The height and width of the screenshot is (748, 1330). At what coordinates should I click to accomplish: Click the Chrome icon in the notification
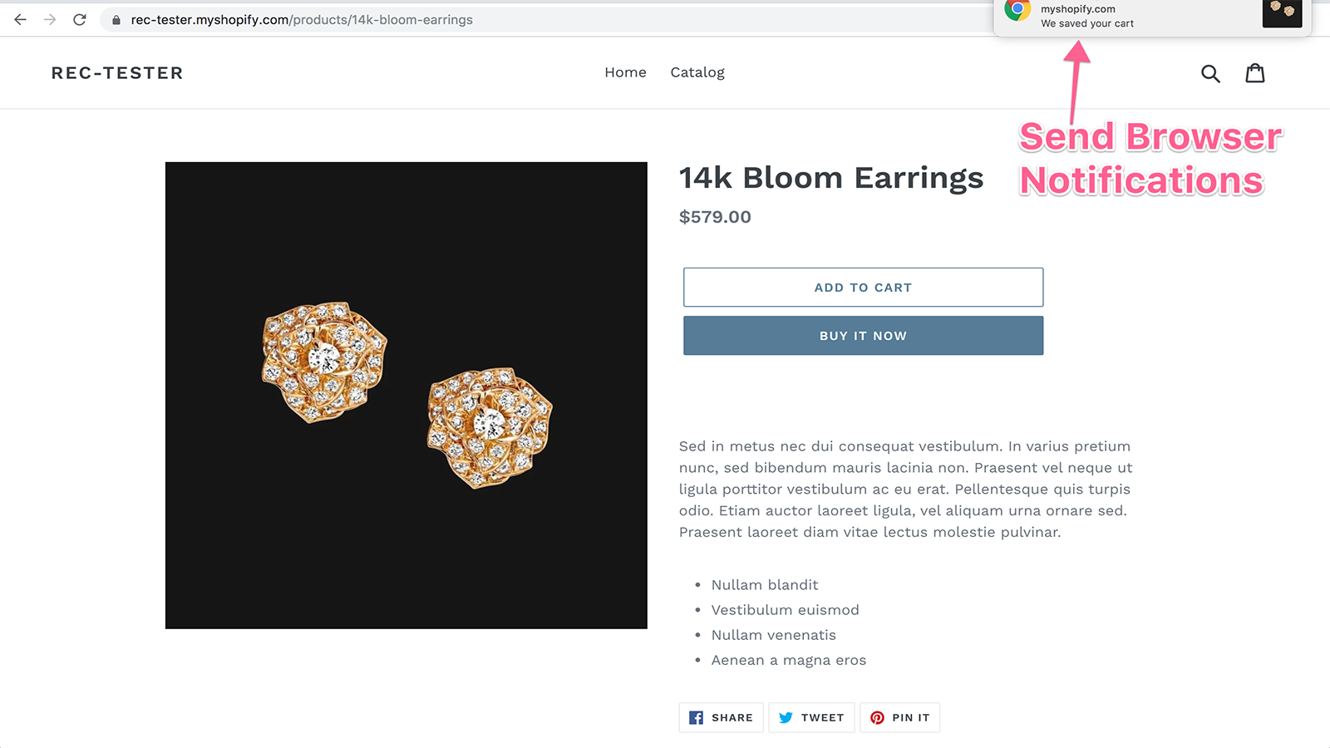(x=1017, y=9)
